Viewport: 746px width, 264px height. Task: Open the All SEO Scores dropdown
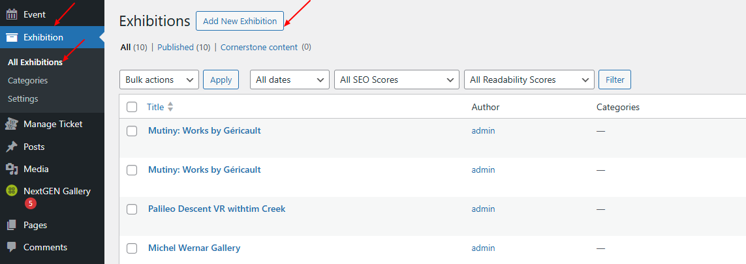click(397, 80)
